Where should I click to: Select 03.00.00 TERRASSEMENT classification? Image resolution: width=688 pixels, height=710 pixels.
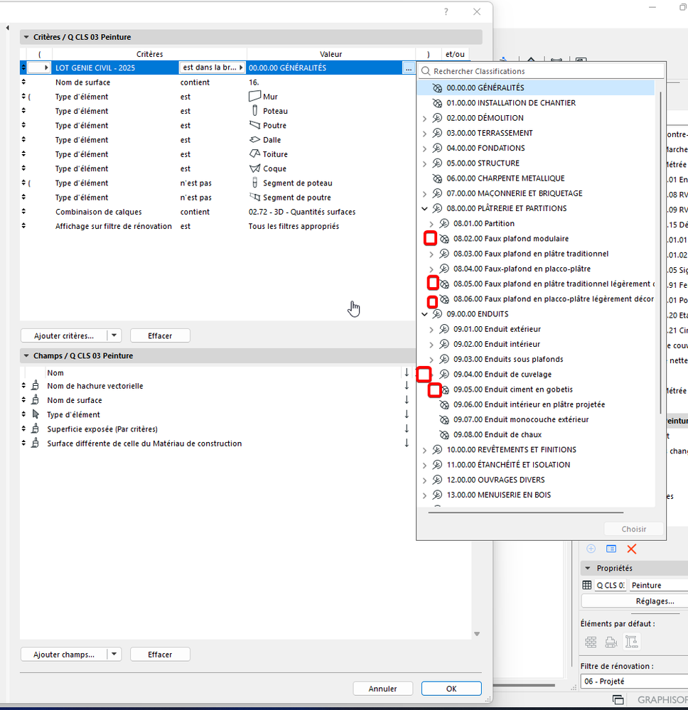point(489,133)
